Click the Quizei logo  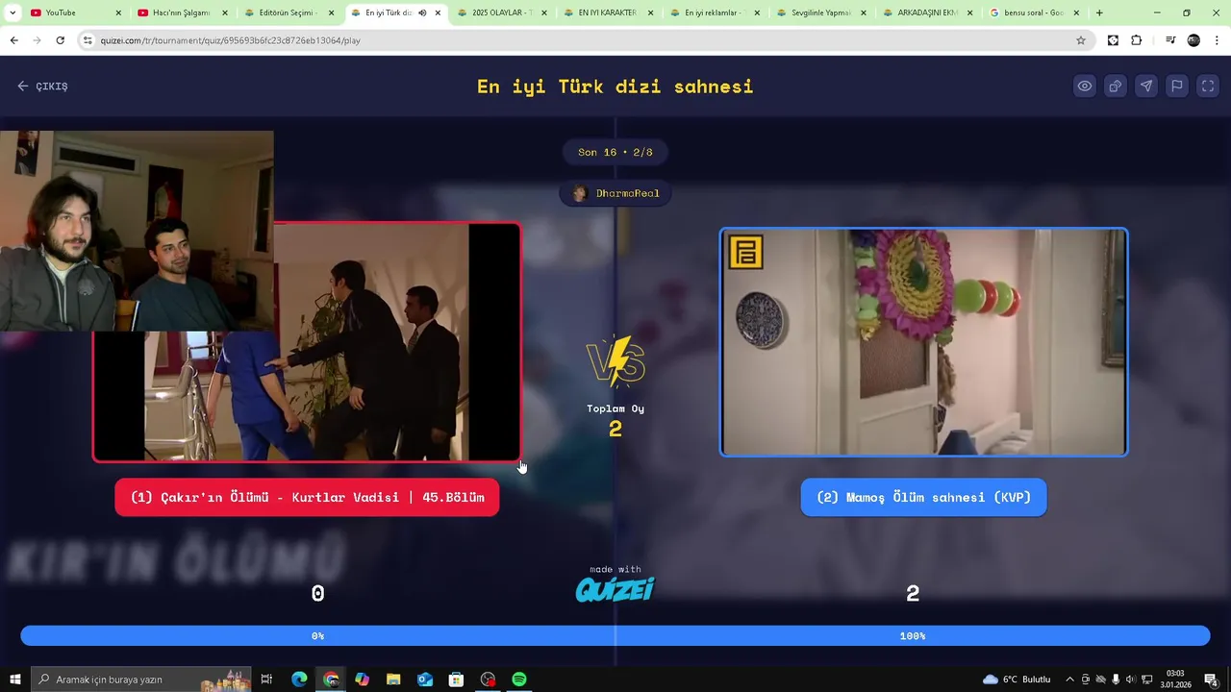pyautogui.click(x=615, y=588)
